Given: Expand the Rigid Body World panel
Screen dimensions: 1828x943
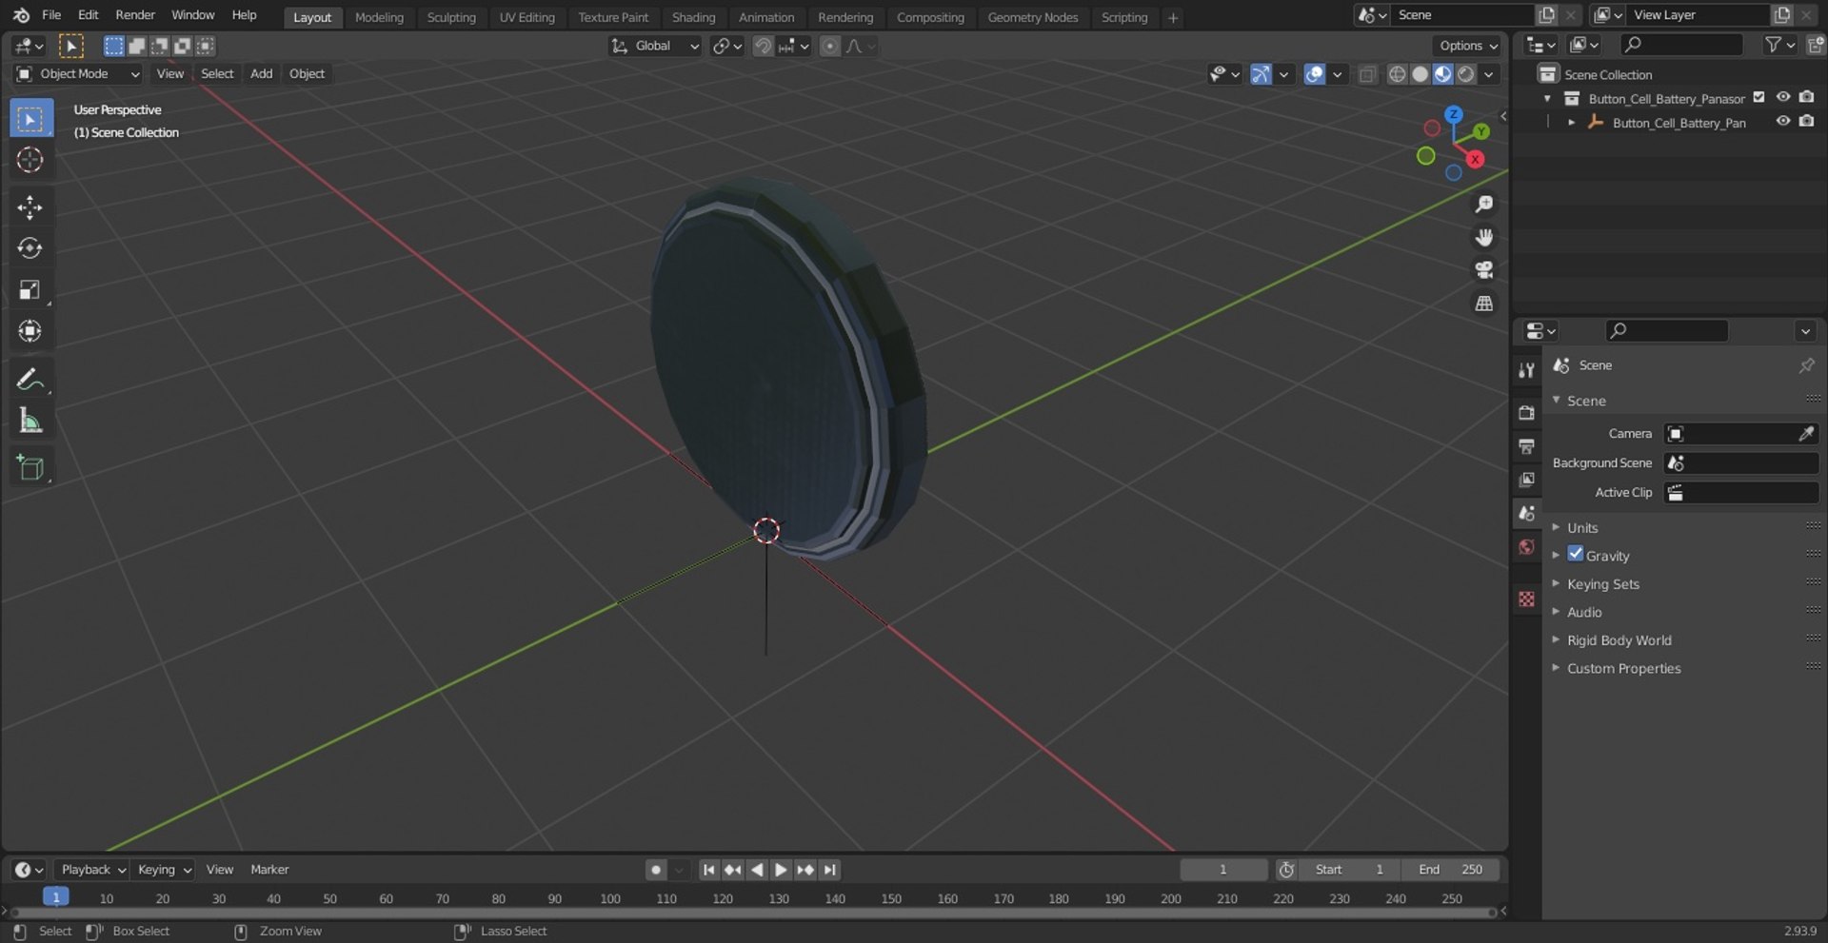Looking at the screenshot, I should tap(1619, 640).
